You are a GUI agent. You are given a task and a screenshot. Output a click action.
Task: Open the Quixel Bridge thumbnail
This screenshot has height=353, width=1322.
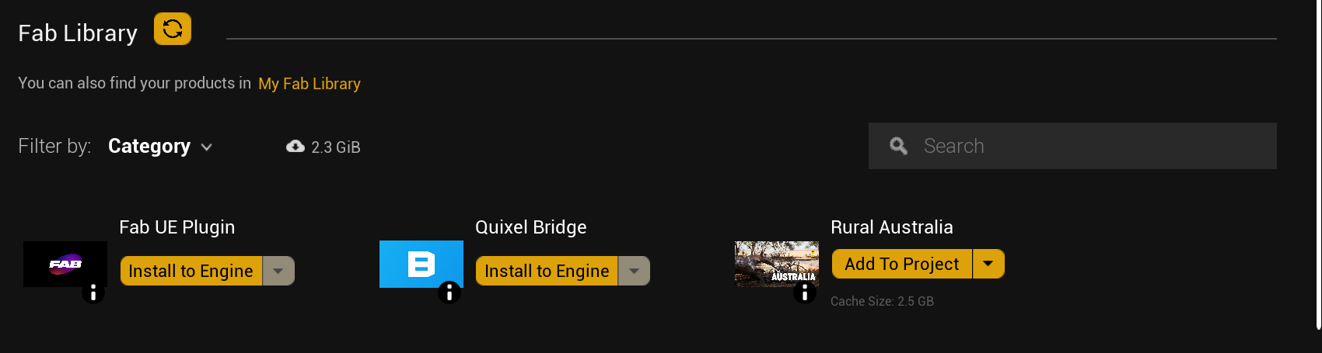point(421,264)
